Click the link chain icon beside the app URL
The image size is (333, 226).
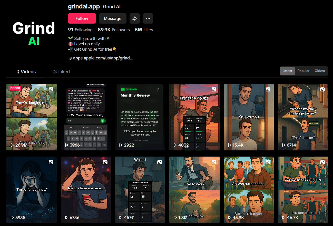click(70, 58)
